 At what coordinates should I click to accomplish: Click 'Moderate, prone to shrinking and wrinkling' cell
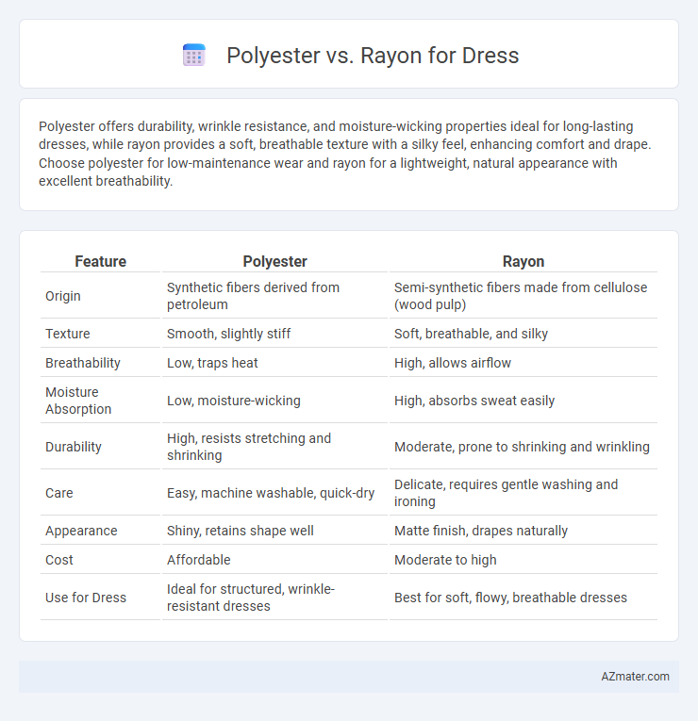[523, 447]
